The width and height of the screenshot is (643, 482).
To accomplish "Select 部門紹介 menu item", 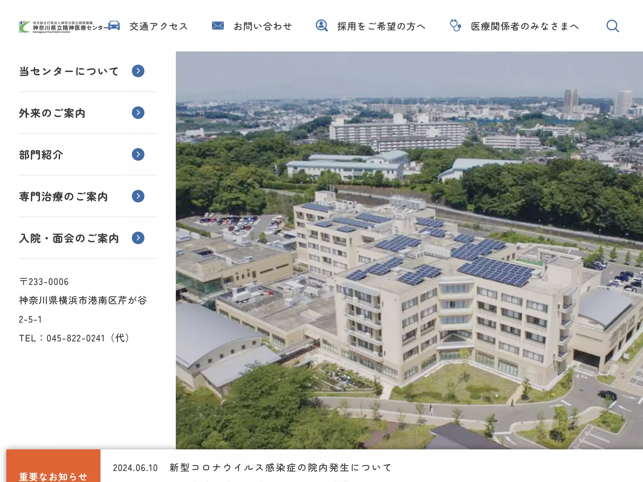I will (x=41, y=155).
